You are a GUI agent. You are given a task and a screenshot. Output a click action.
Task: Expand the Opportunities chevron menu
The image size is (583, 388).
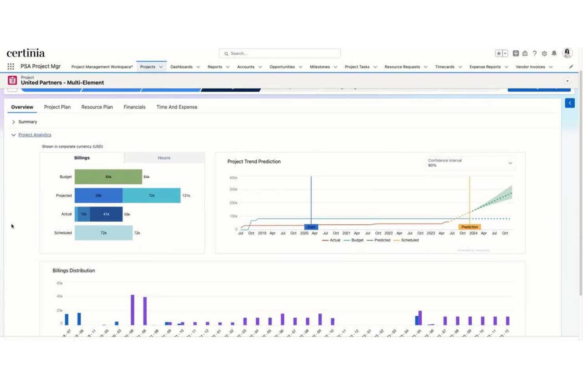[x=301, y=67]
